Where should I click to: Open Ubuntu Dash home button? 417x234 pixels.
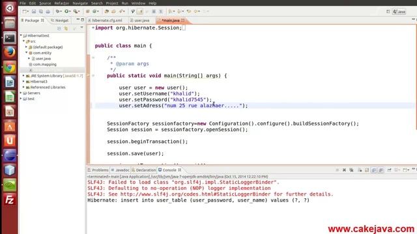pyautogui.click(x=10, y=8)
